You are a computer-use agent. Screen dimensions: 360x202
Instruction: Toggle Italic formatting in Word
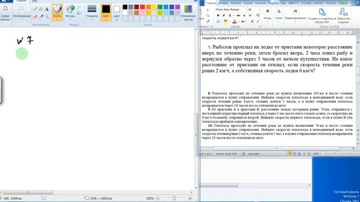tap(224, 15)
